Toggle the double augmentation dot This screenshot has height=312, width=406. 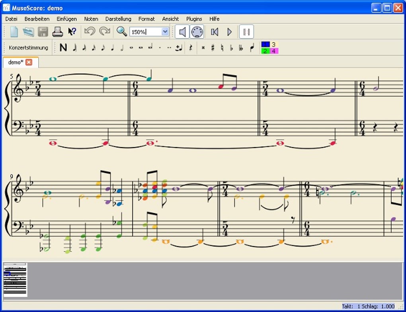(169, 48)
